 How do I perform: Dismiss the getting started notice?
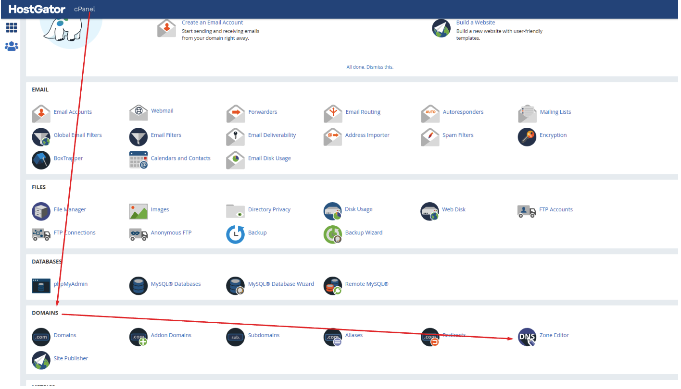point(370,67)
